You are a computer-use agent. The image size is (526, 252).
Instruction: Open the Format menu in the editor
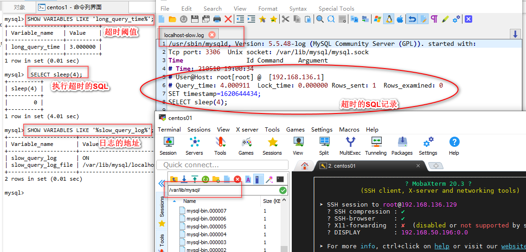[268, 9]
